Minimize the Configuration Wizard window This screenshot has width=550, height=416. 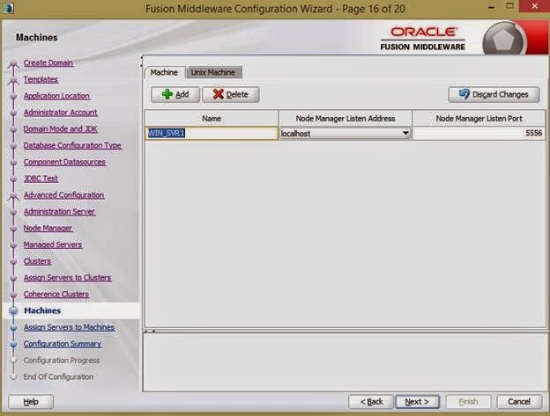click(x=492, y=7)
